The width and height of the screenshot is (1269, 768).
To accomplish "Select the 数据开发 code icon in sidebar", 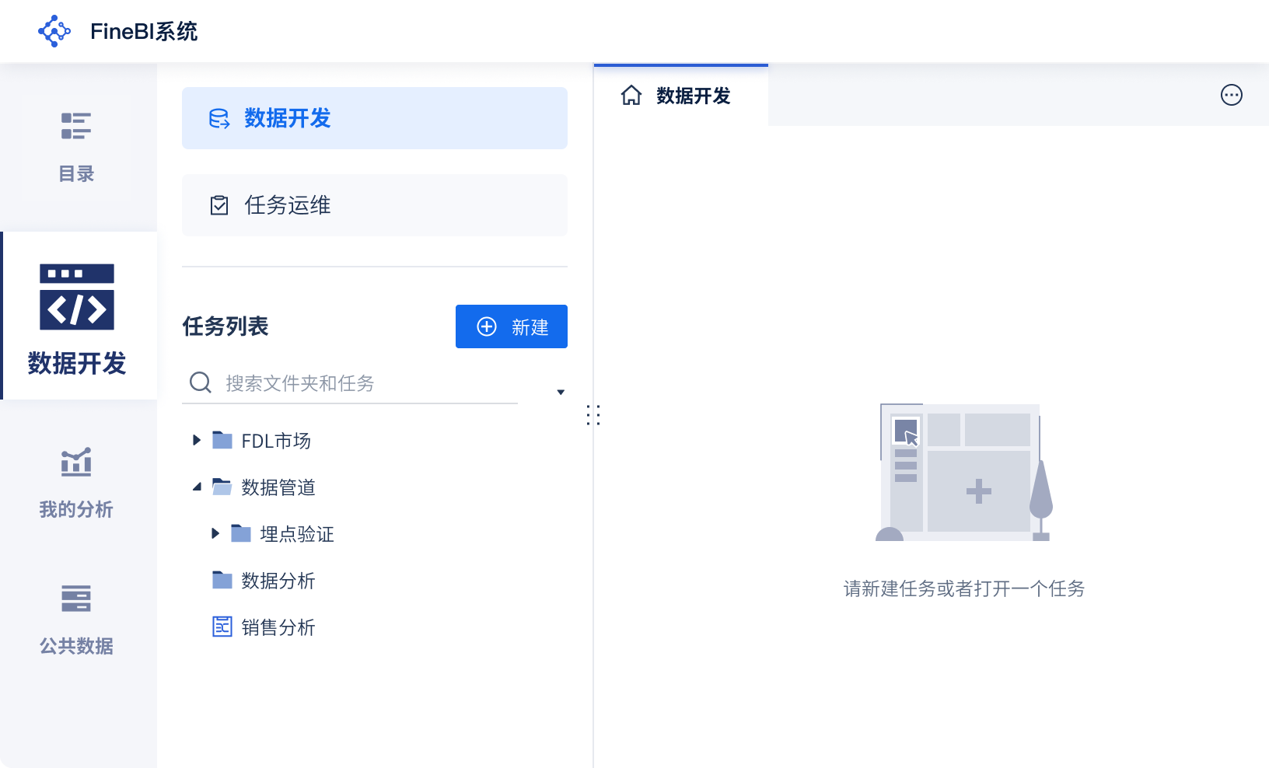I will pyautogui.click(x=77, y=297).
